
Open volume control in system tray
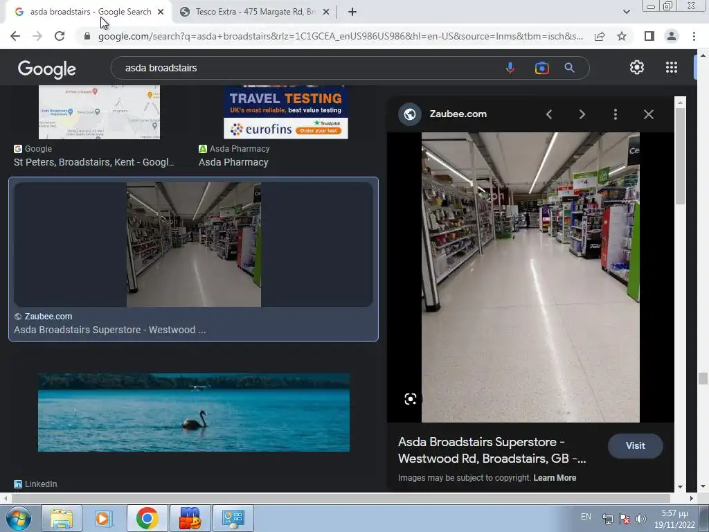pos(640,519)
